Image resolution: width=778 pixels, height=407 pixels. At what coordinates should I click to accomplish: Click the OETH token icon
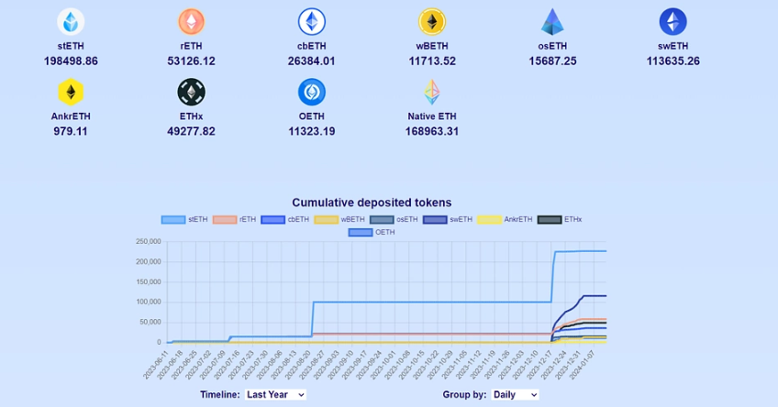312,93
